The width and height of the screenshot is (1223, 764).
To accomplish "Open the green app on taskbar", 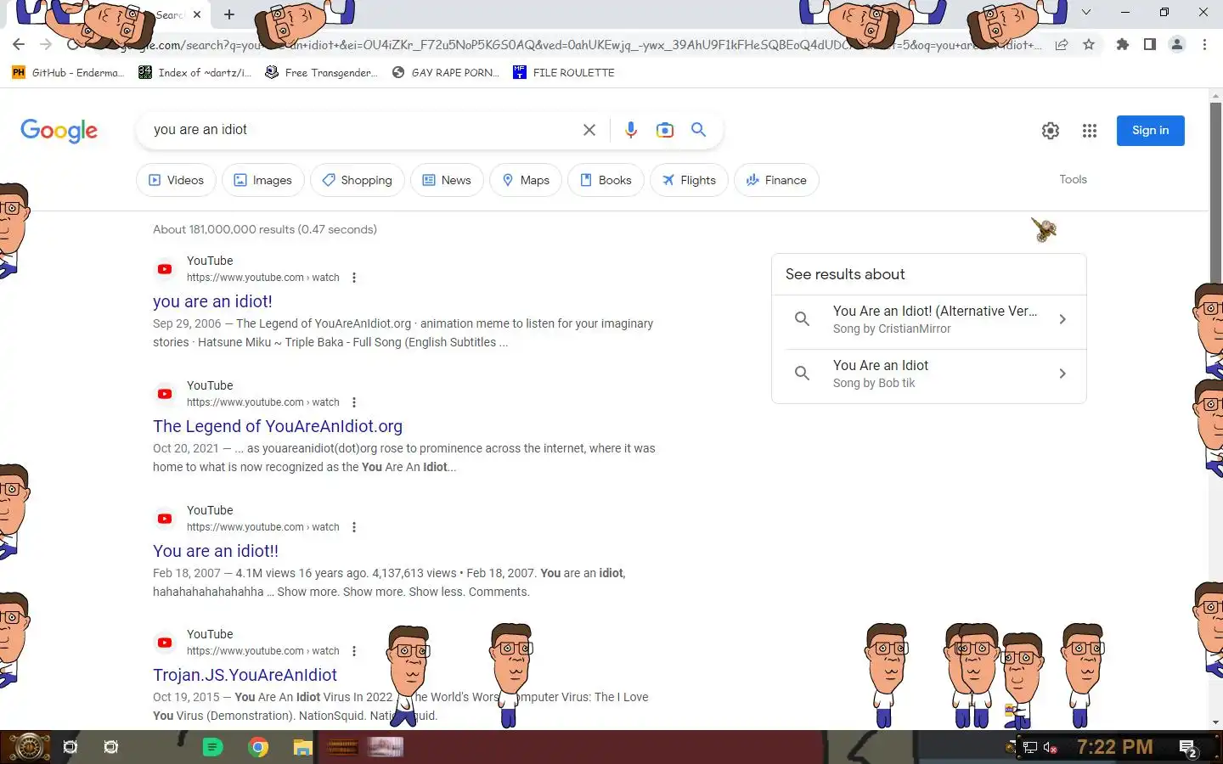I will tap(213, 747).
